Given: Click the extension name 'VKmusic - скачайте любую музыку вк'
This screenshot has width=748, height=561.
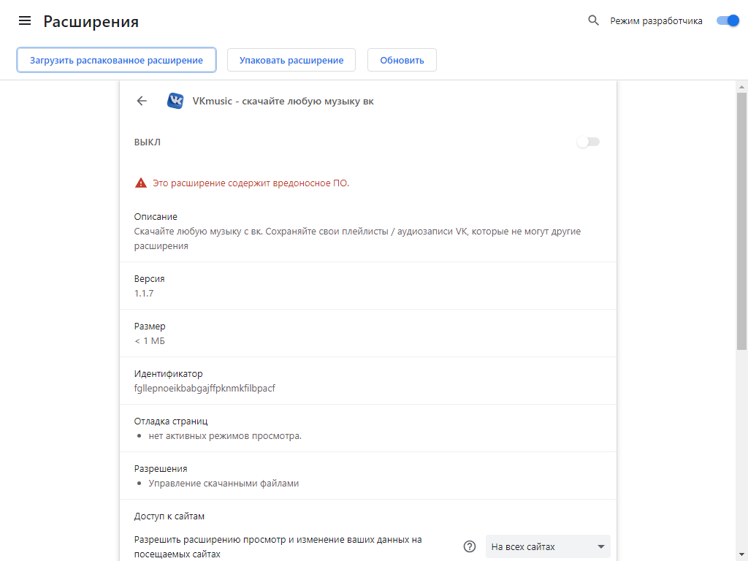Looking at the screenshot, I should [283, 101].
